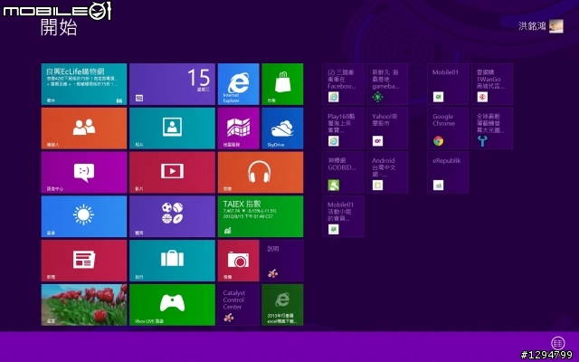Open the Calendar tile showing 15
This screenshot has width=579, height=362.
pyautogui.click(x=172, y=84)
